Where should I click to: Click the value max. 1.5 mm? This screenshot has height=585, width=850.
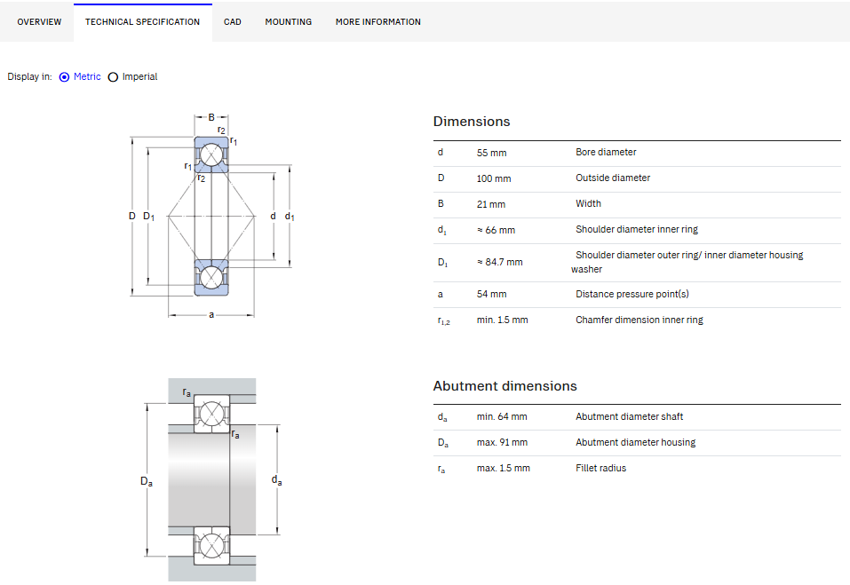point(504,468)
